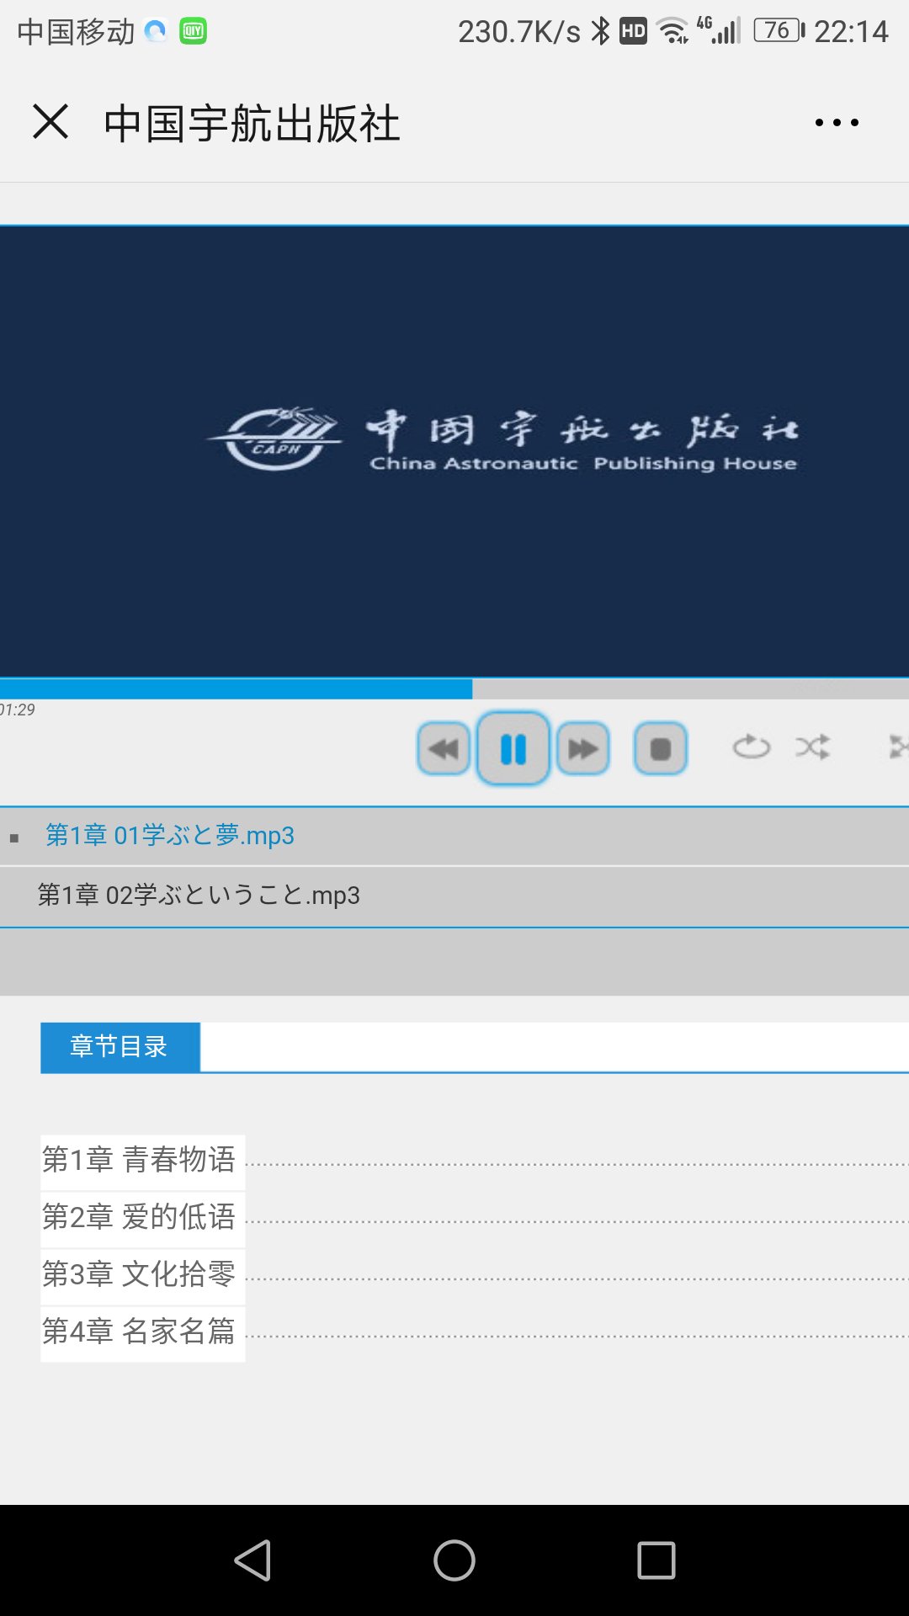
Task: Tap the Android recent apps button
Action: click(x=656, y=1560)
